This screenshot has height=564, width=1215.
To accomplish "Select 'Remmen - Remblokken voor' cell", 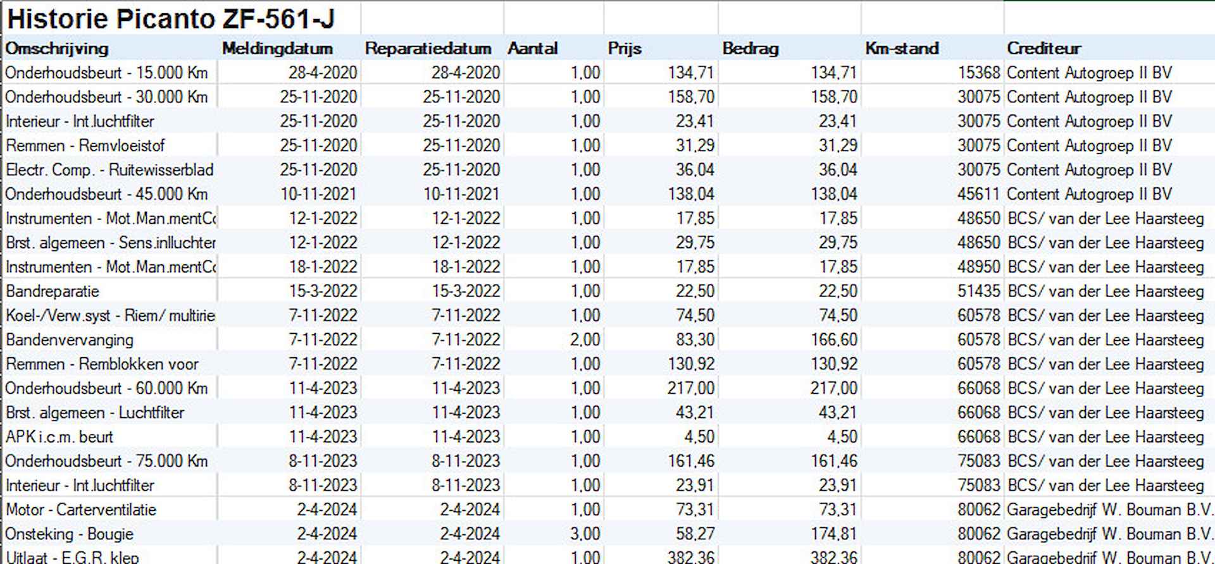I will [110, 364].
